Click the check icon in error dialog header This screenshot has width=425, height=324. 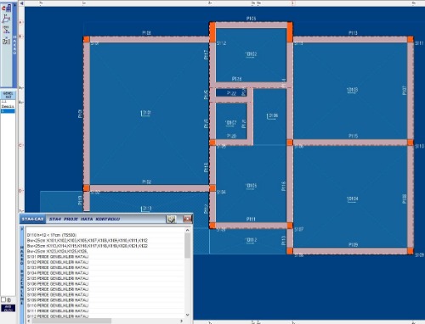pyautogui.click(x=171, y=219)
